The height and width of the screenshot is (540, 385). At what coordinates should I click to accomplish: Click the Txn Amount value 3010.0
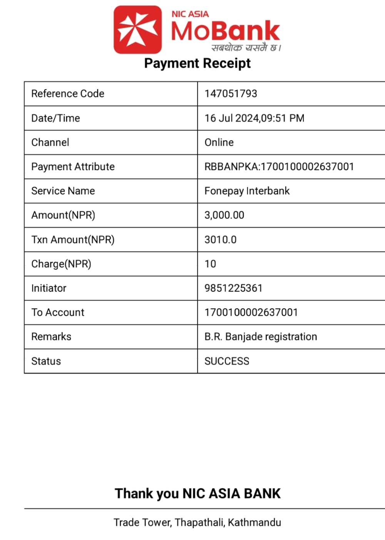220,240
